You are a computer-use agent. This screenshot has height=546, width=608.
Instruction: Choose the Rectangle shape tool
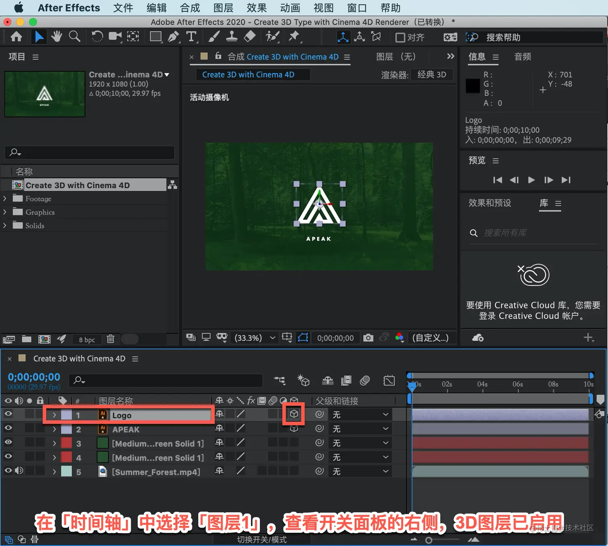coord(156,37)
